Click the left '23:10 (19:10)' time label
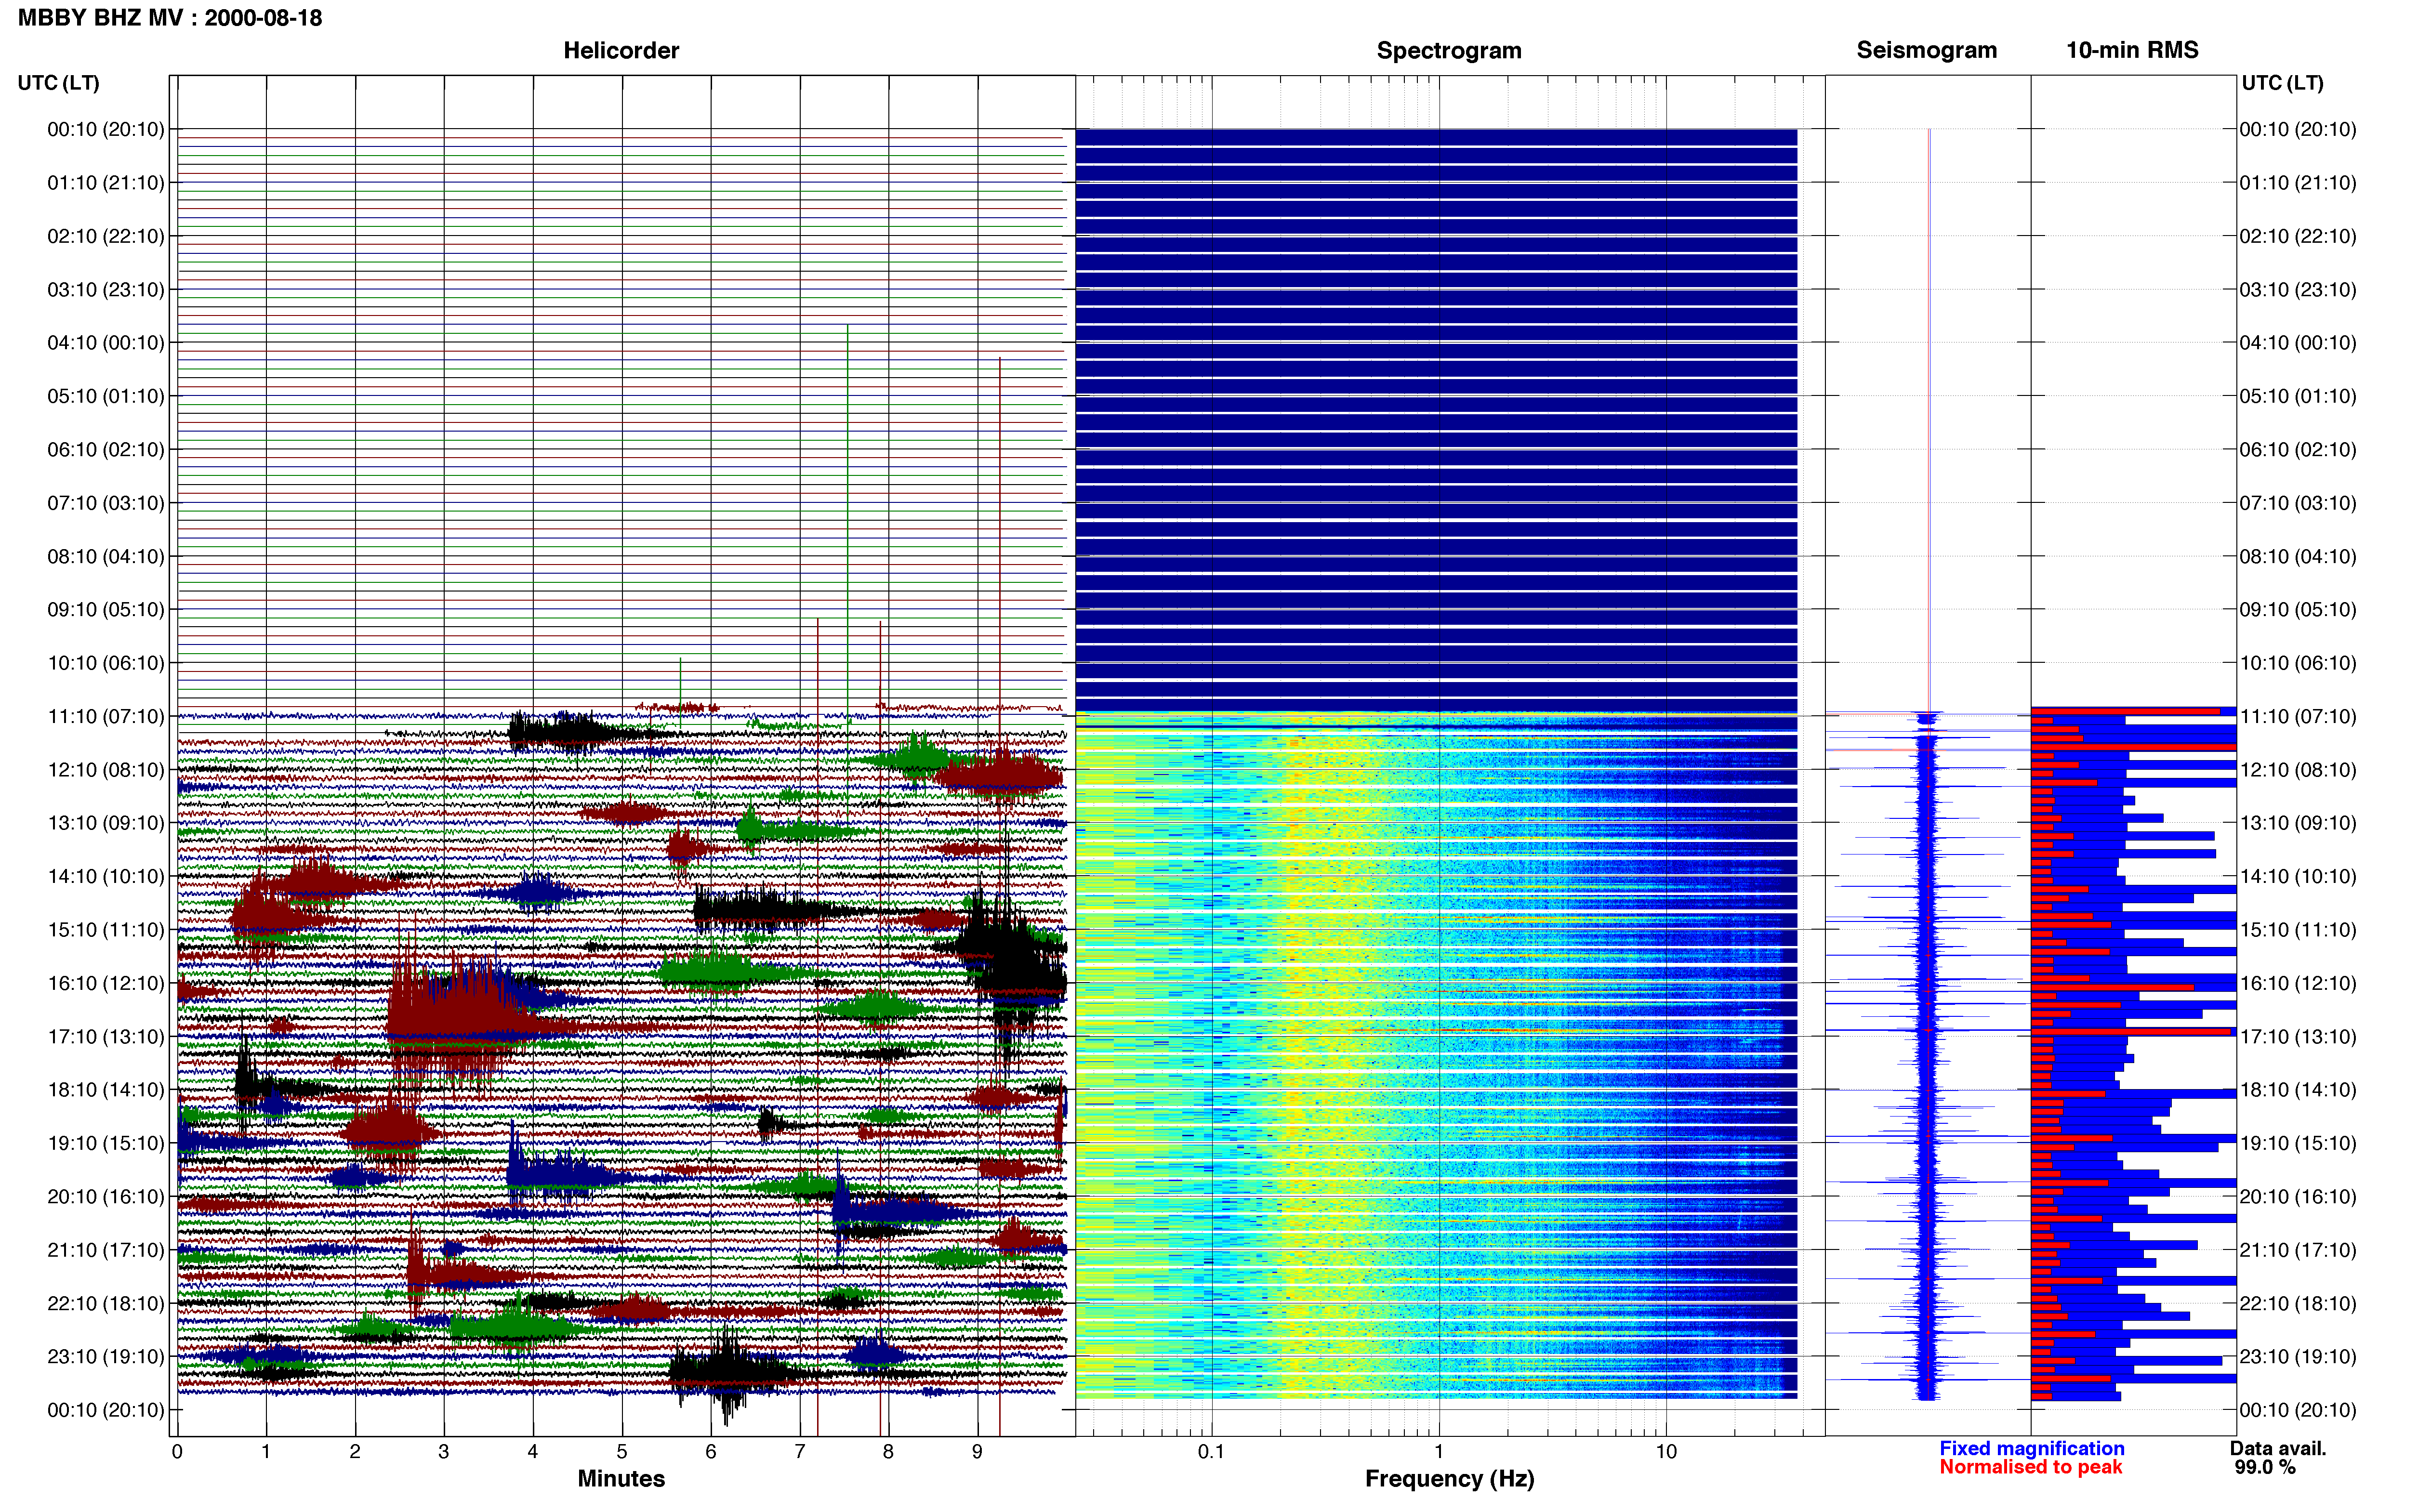Screen dimensions: 2418x1512 pyautogui.click(x=106, y=1357)
